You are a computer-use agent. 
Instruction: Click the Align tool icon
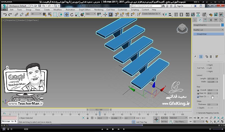170,15
